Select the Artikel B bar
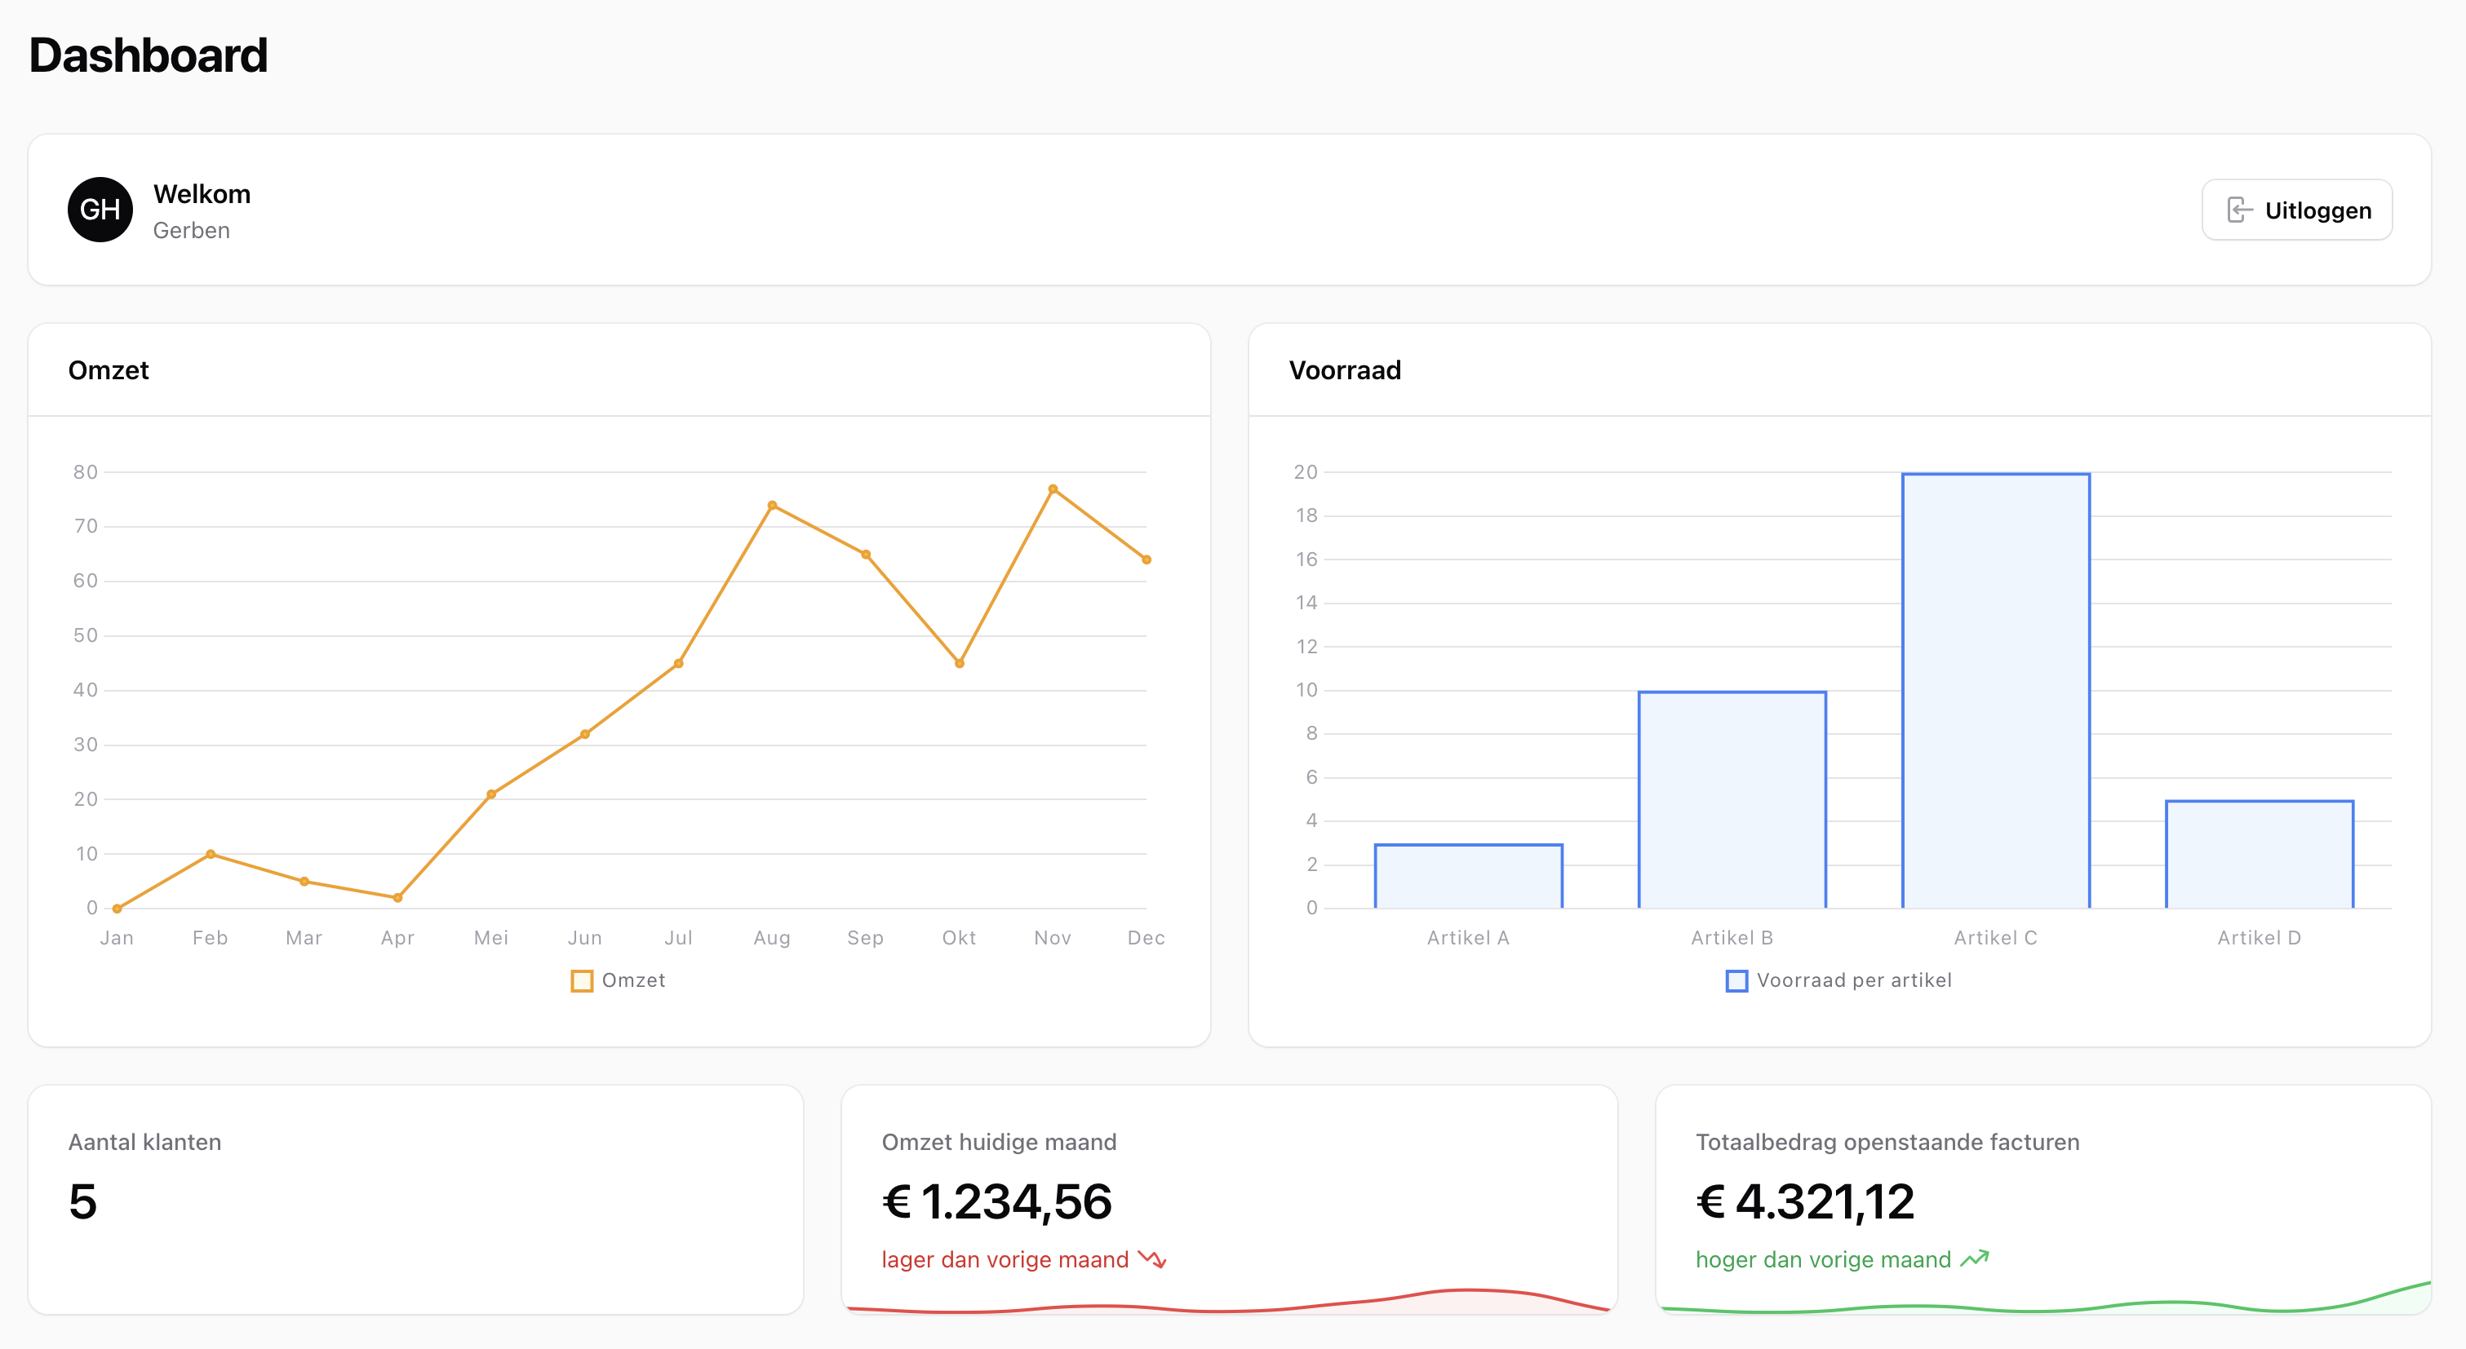2466x1349 pixels. tap(1731, 798)
